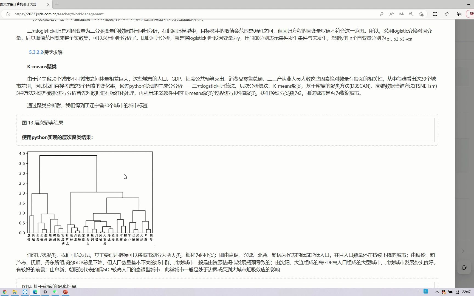The height and width of the screenshot is (296, 474).
Task: Click the 22:47 system clock
Action: (466, 292)
